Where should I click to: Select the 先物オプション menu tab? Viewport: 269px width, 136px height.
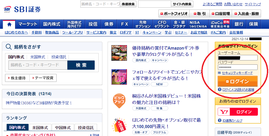click(x=143, y=24)
